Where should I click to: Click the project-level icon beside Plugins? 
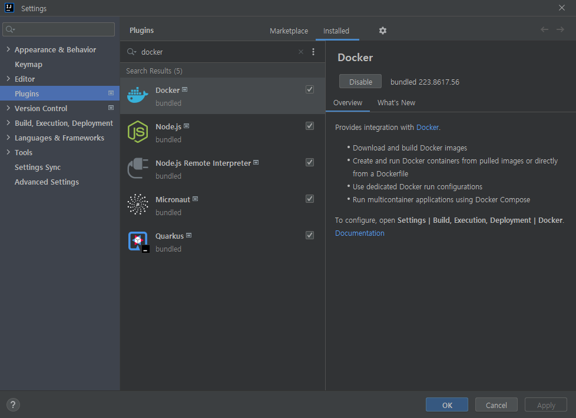(111, 93)
